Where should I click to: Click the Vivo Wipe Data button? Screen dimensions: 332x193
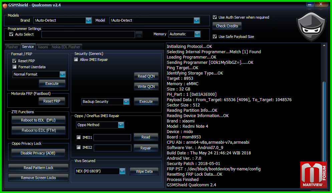coord(144,171)
